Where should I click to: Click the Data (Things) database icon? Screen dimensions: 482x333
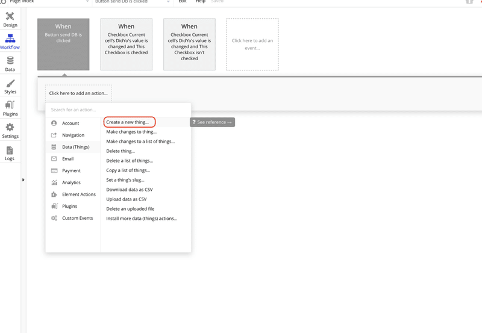(x=54, y=147)
